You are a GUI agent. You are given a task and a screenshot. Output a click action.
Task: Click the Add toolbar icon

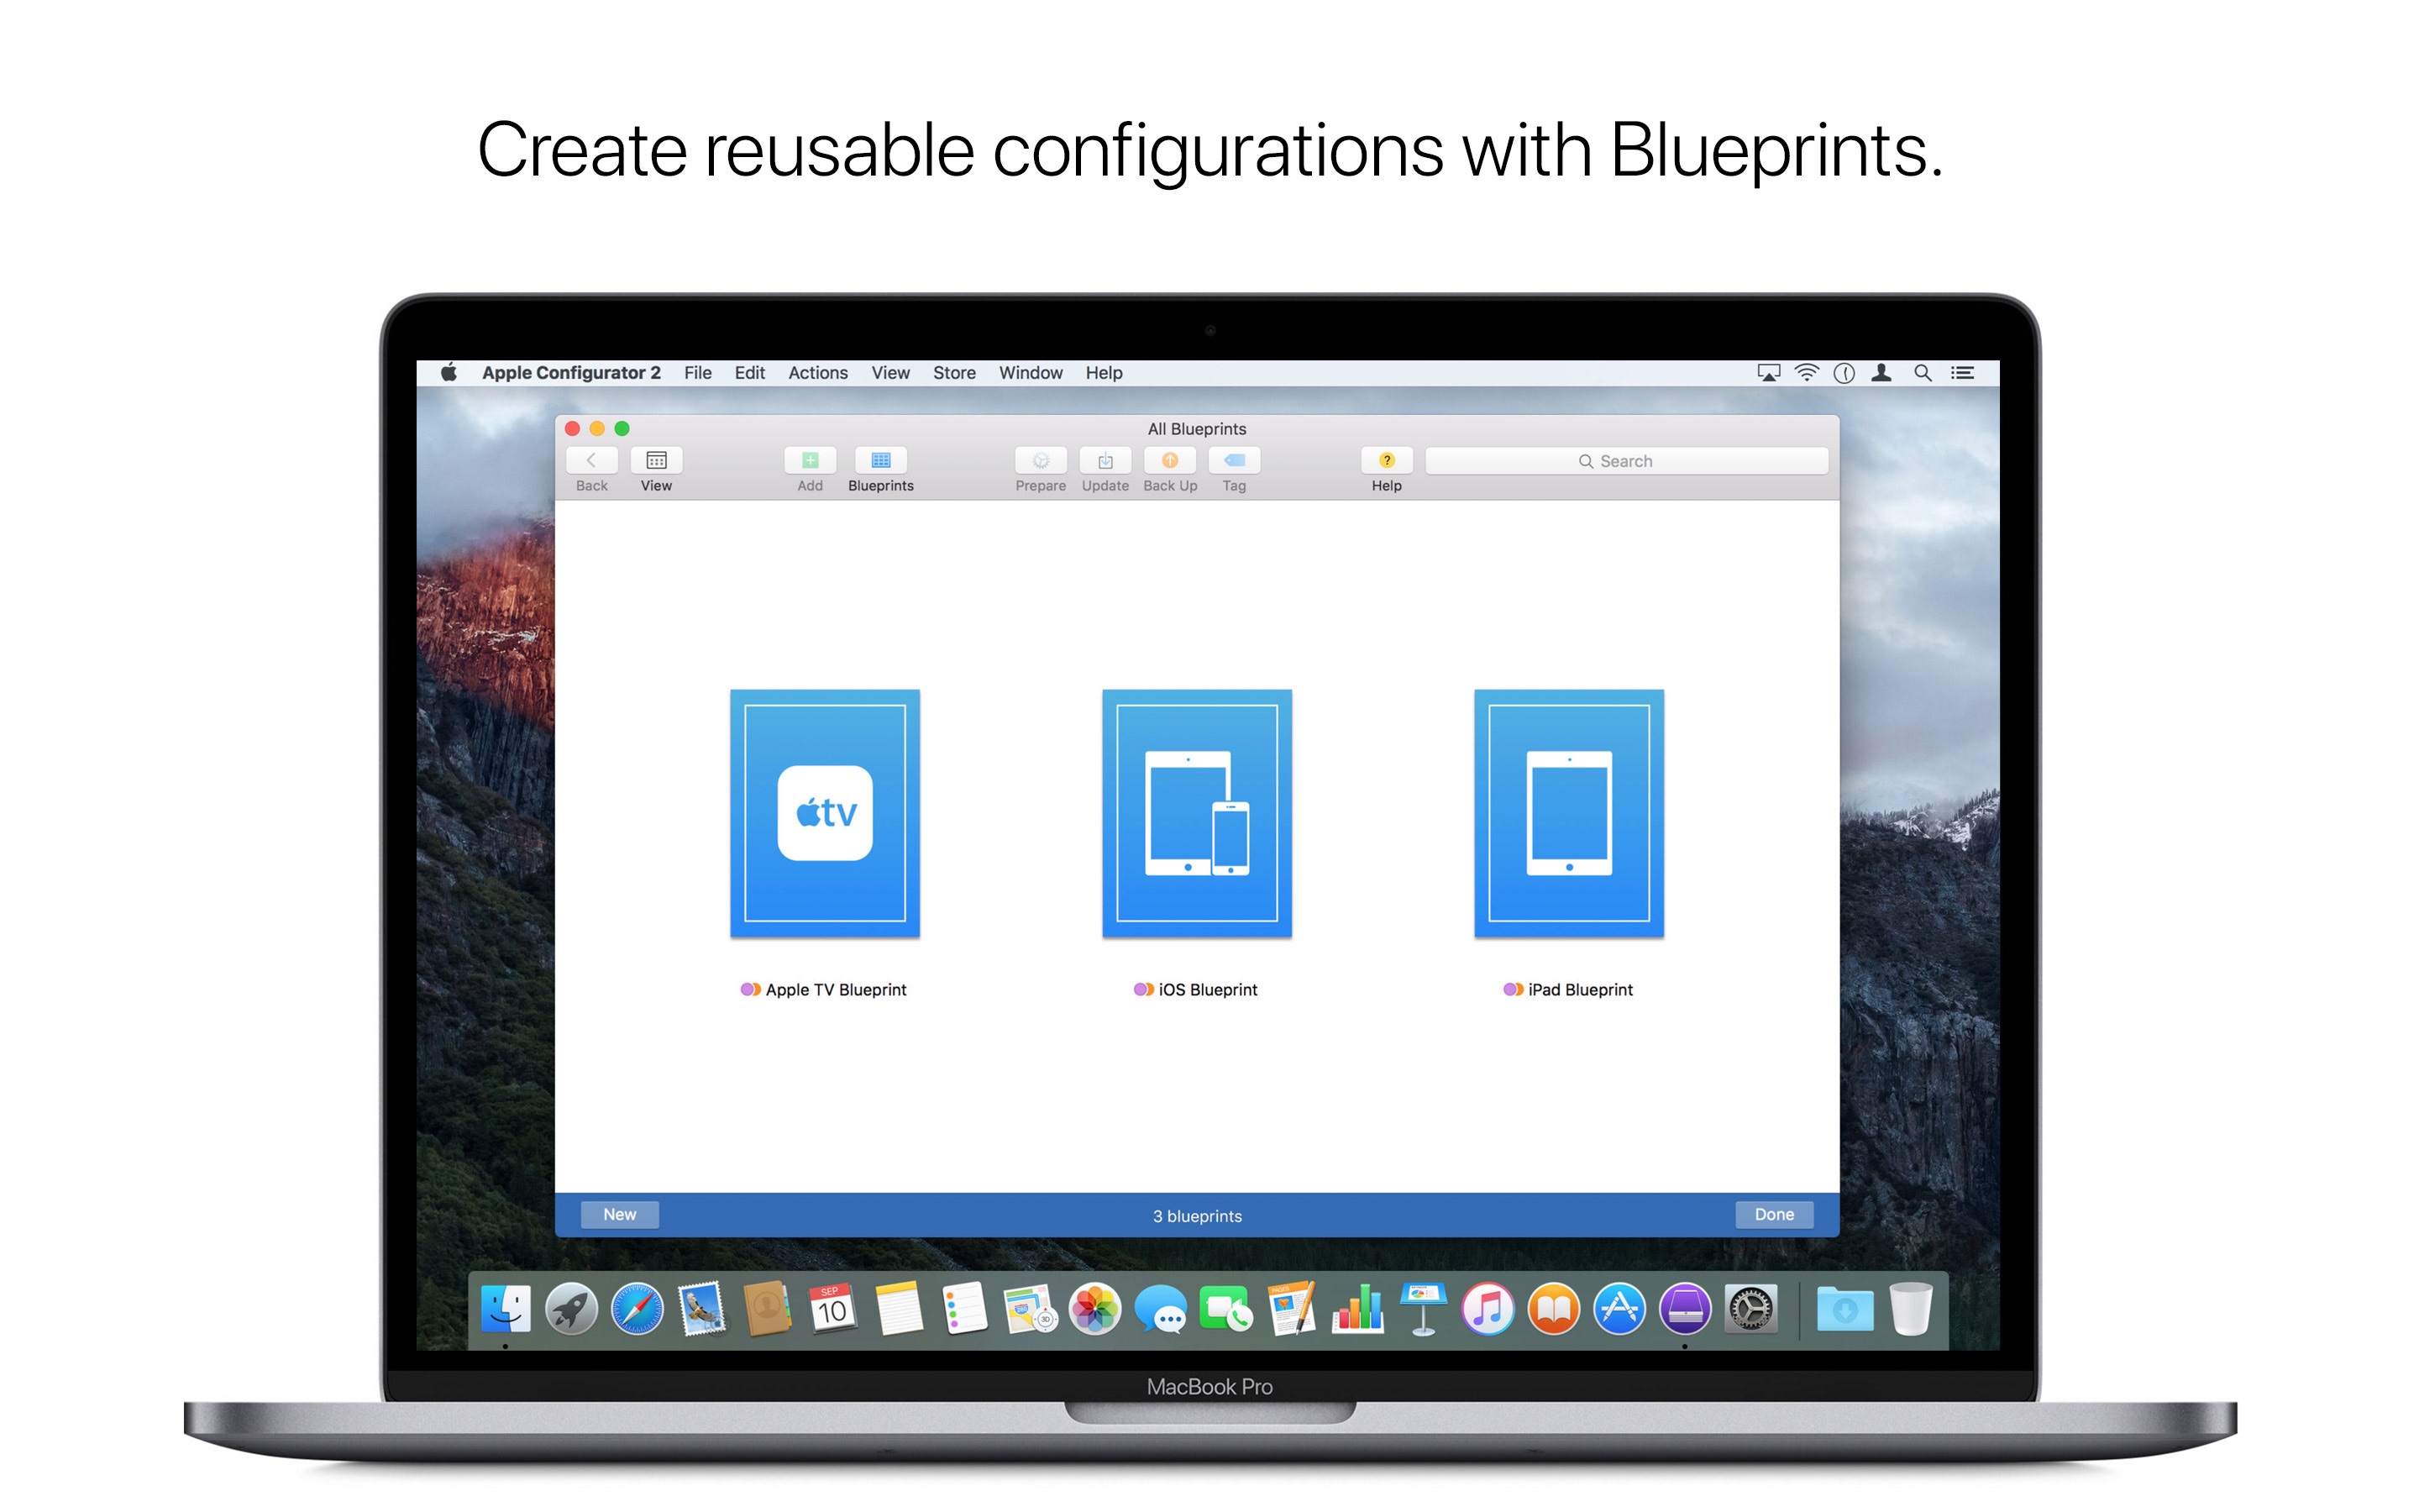coord(810,461)
